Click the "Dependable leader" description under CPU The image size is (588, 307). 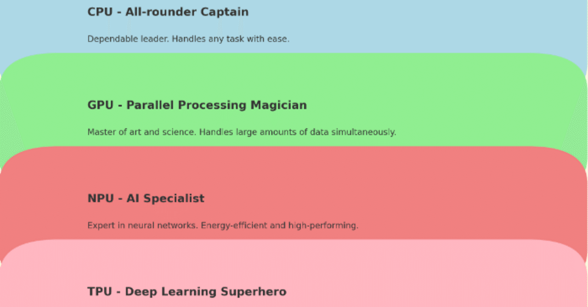[129, 39]
